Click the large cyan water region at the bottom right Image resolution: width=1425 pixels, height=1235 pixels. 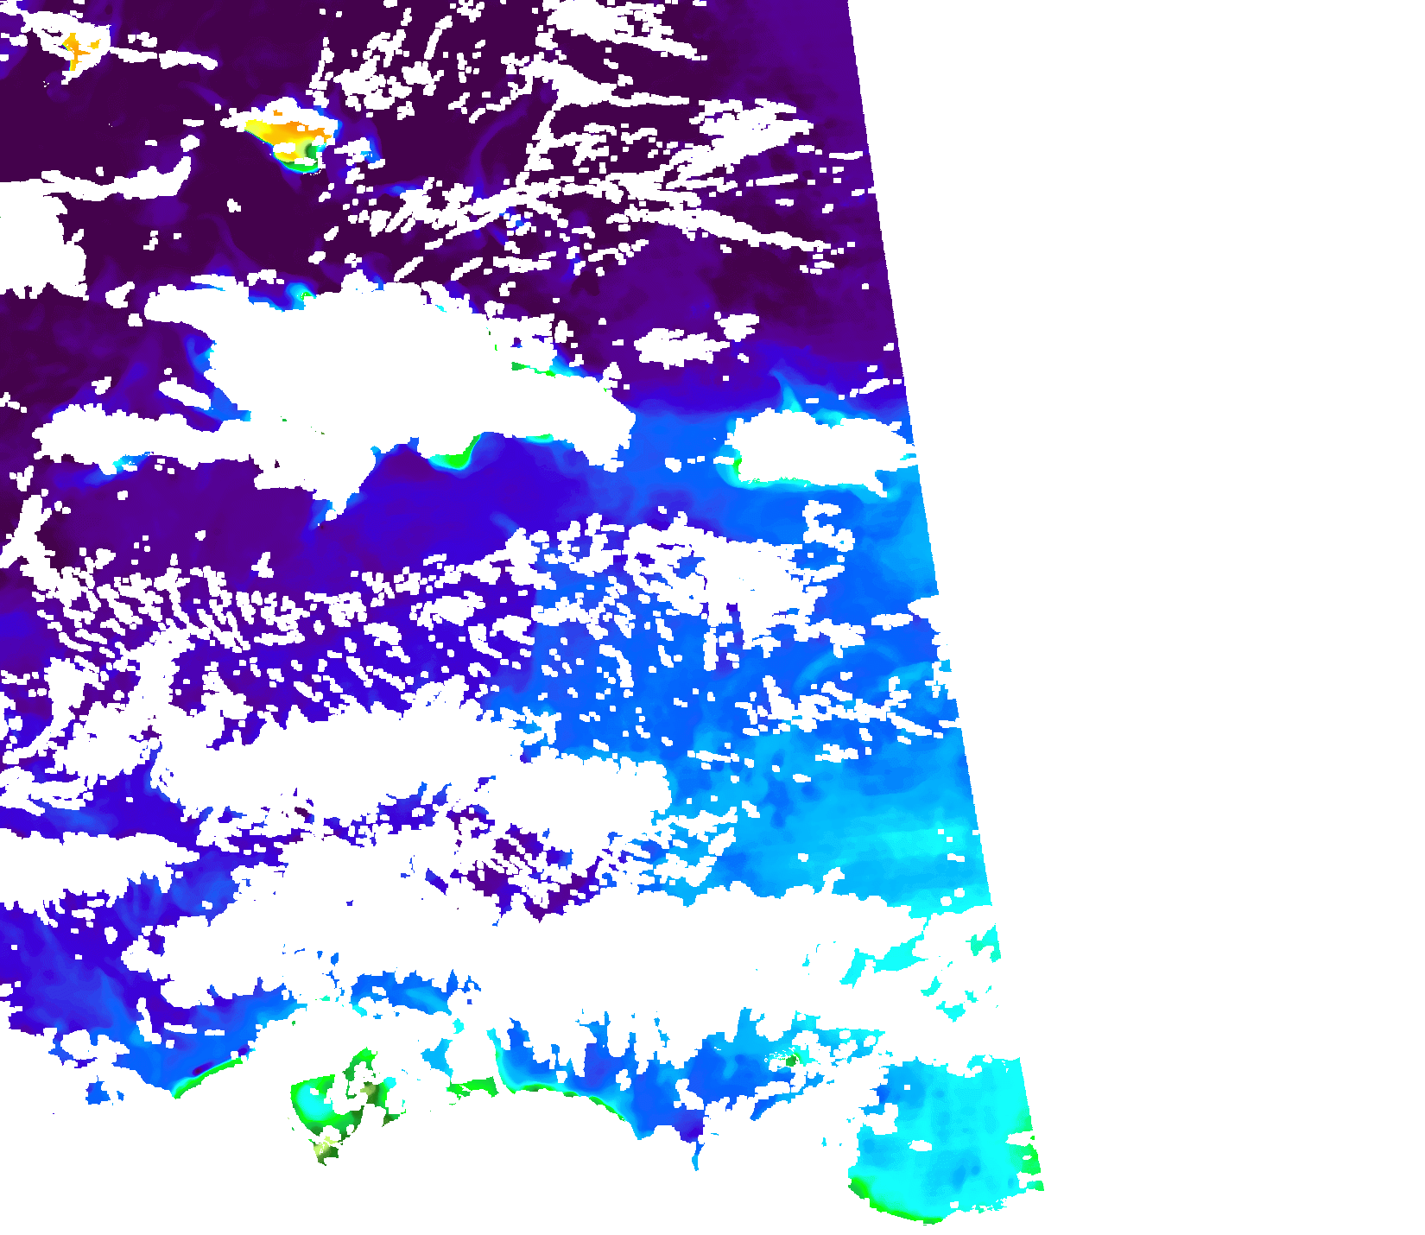950,1131
